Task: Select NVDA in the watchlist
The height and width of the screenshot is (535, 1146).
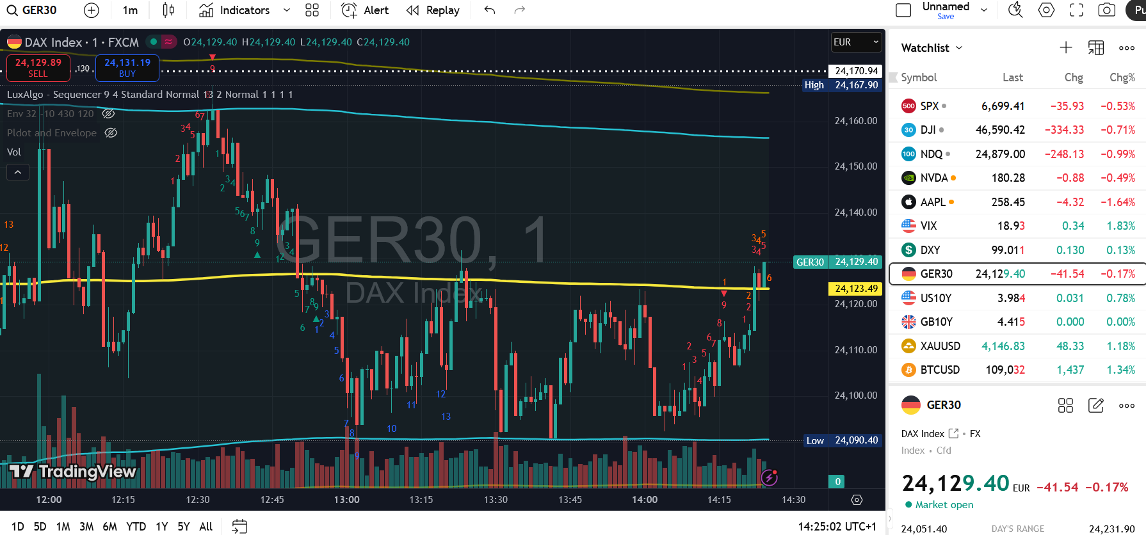Action: [1017, 178]
